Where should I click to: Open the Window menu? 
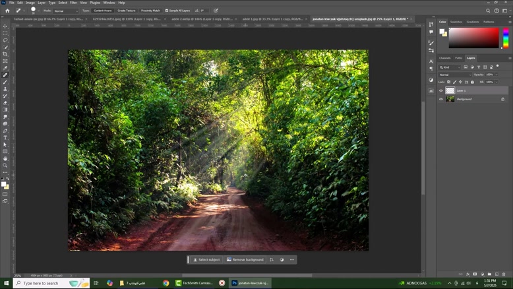coord(109,3)
